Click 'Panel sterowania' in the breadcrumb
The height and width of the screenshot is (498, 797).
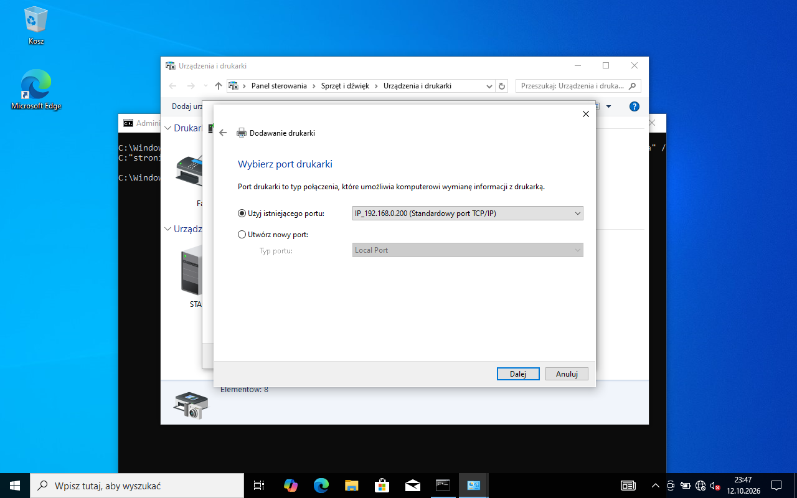tap(279, 86)
